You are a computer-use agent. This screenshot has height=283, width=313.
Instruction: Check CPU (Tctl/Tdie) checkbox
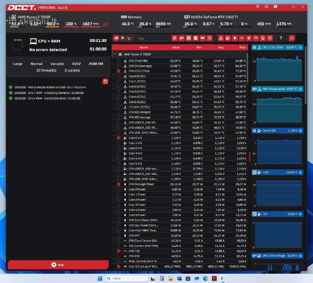coord(119,61)
